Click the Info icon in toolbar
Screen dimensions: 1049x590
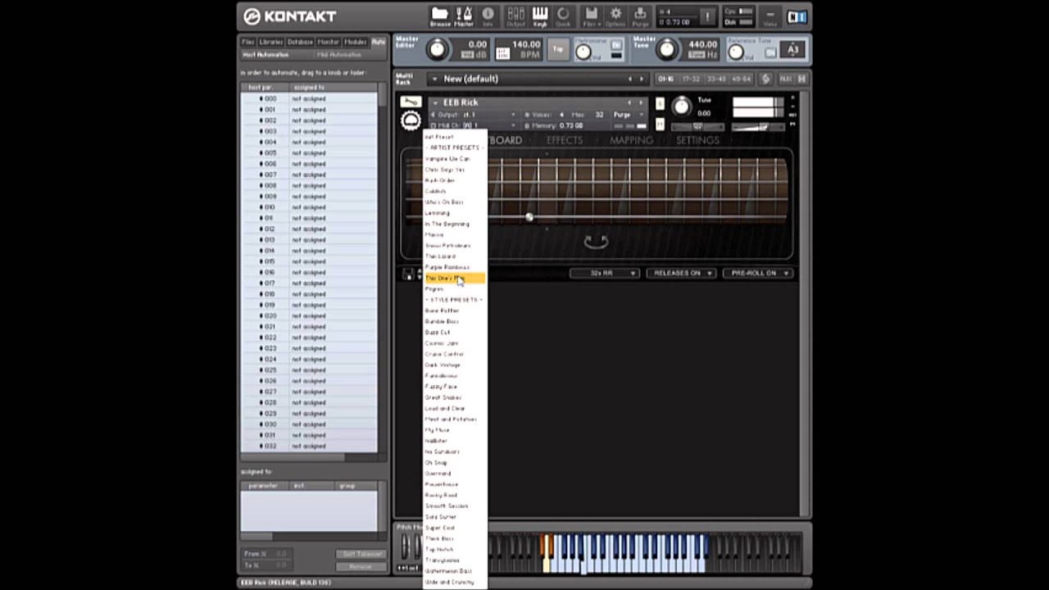pos(488,16)
